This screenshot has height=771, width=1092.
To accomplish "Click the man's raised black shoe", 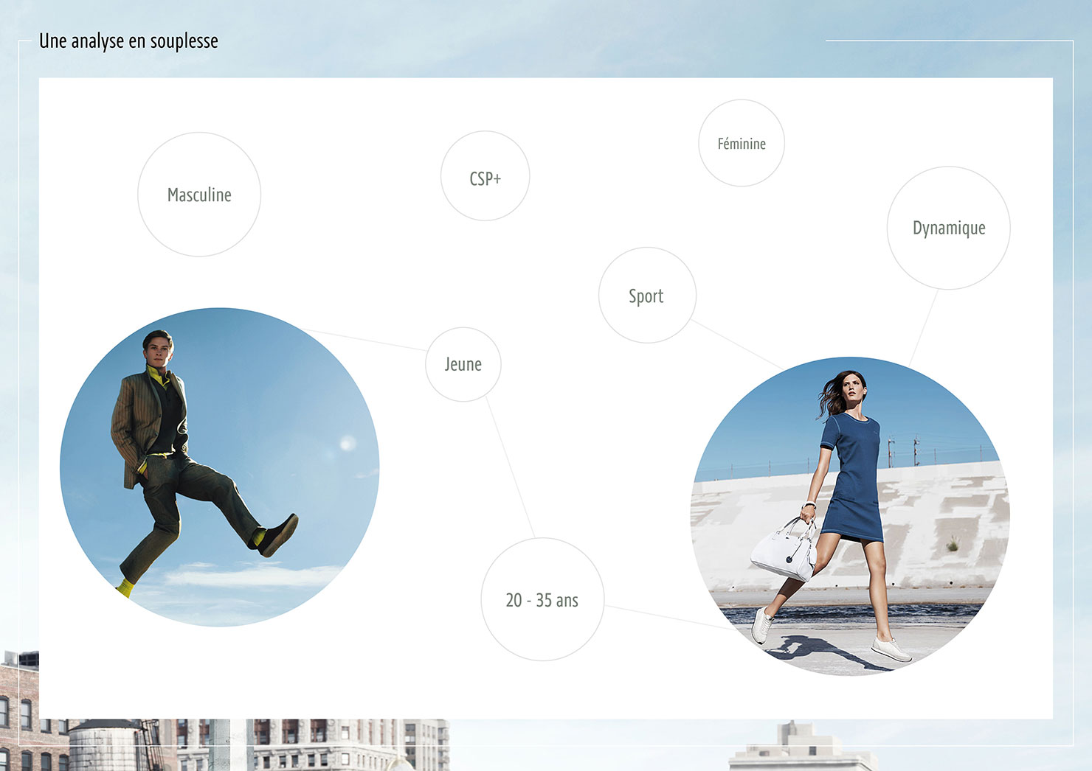I will [x=278, y=535].
